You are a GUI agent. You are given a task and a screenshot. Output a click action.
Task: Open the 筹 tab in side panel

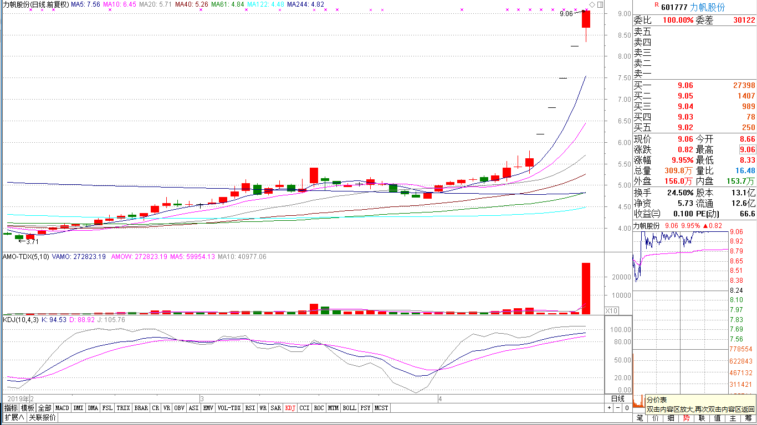pos(749,418)
